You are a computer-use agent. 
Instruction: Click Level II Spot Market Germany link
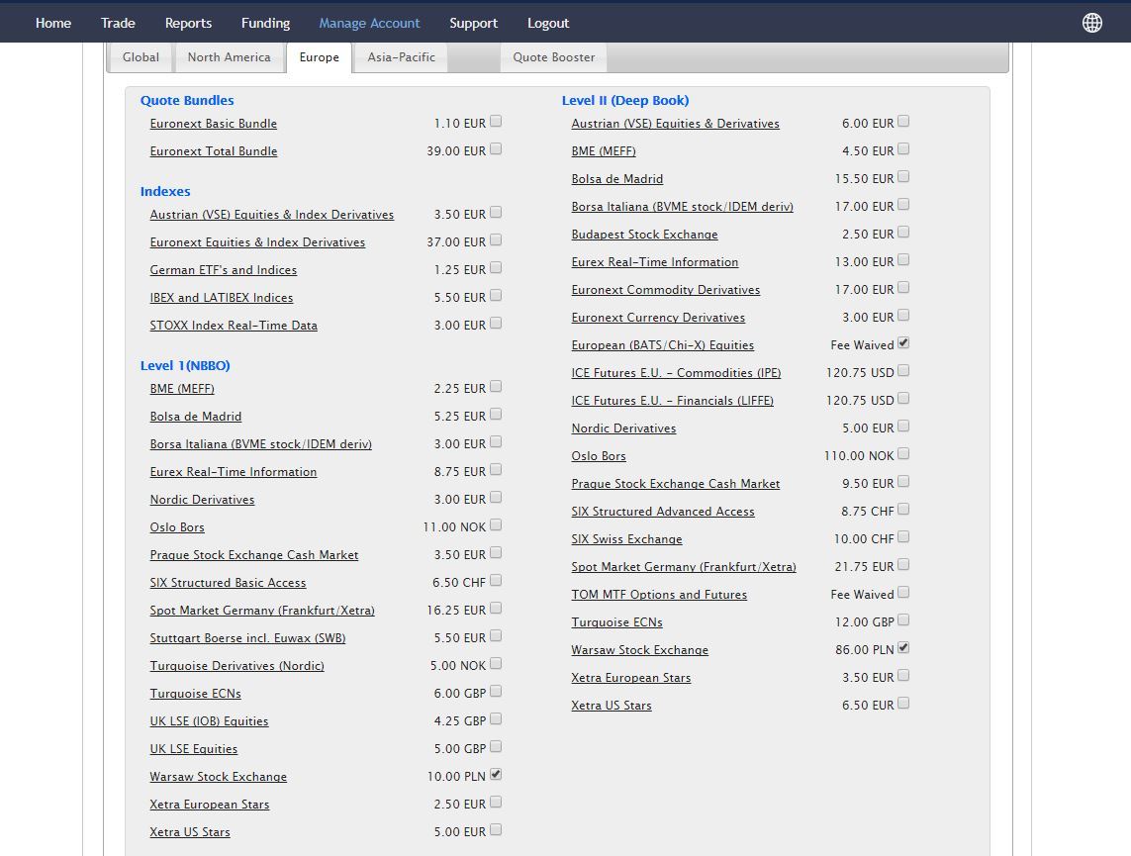pos(684,568)
